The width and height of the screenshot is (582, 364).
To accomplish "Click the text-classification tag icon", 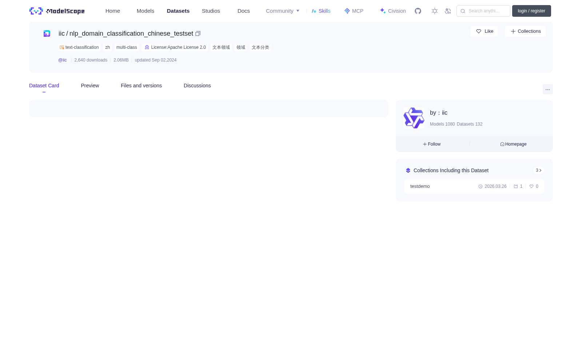I will pos(62,47).
